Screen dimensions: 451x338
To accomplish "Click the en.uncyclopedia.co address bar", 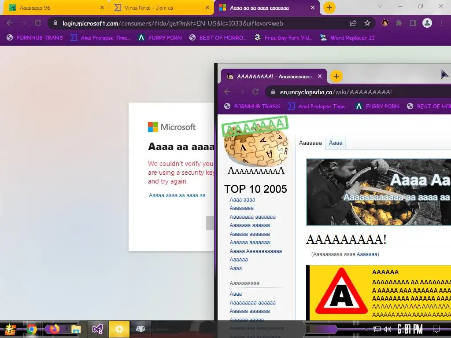I will [x=358, y=92].
